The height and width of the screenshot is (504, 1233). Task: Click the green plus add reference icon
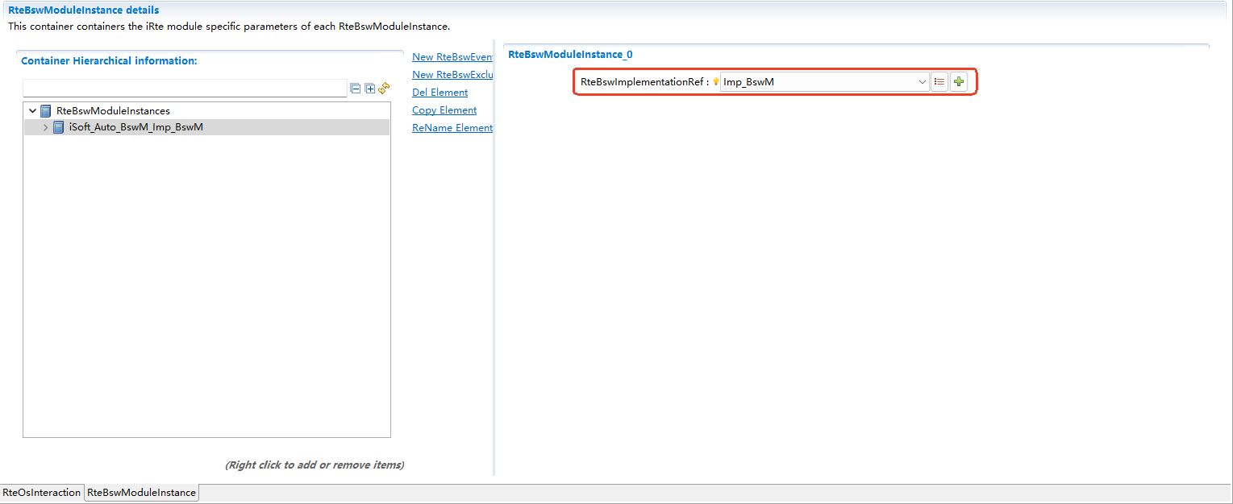[x=958, y=82]
